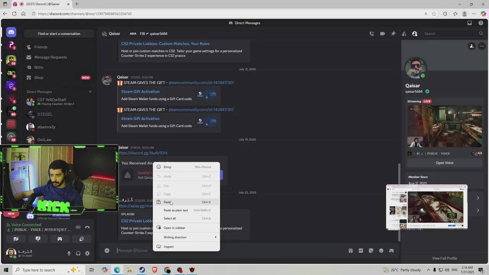Open Brave browser from the taskbar
The width and height of the screenshot is (489, 275).
click(154, 270)
